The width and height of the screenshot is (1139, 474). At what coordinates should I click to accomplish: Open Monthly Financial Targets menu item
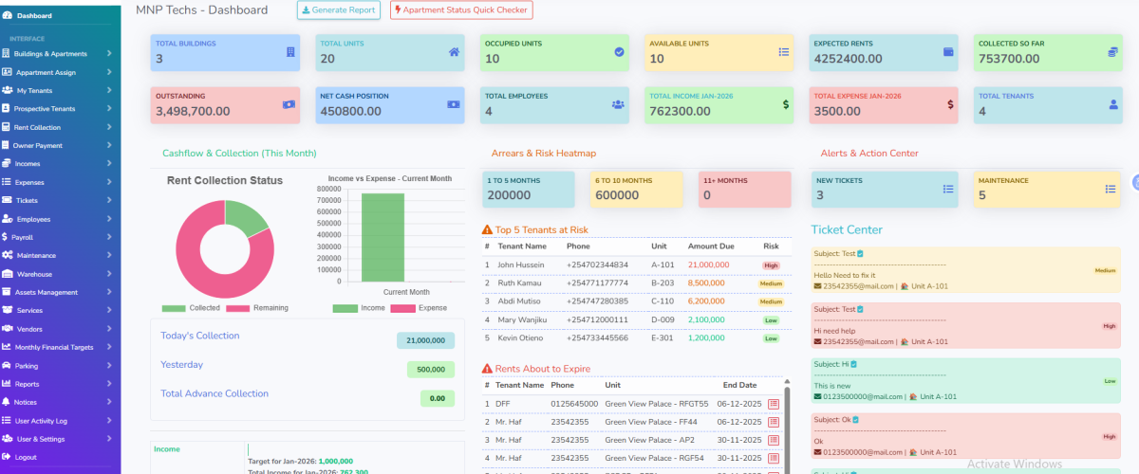[x=60, y=347]
